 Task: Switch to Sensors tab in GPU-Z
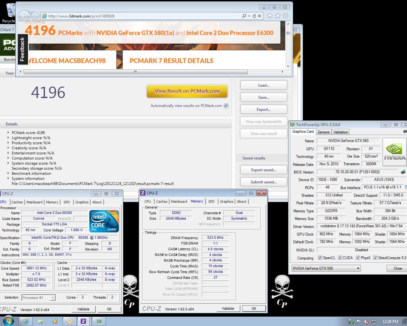(x=323, y=132)
